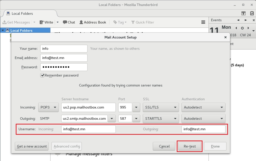Open the Write button dropdown arrow
This screenshot has width=256, height=161.
tap(58, 22)
